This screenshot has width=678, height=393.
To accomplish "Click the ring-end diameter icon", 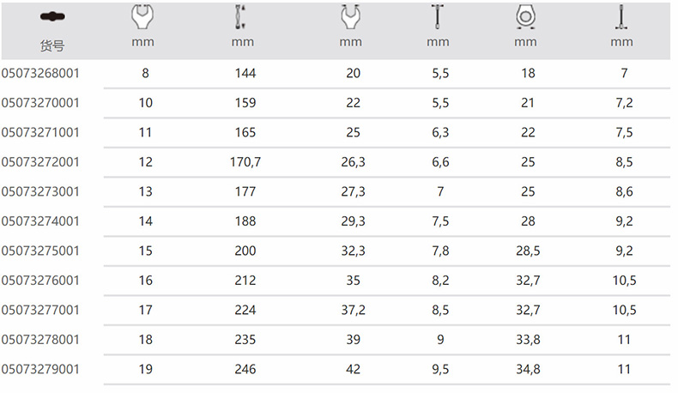I will click(x=525, y=17).
